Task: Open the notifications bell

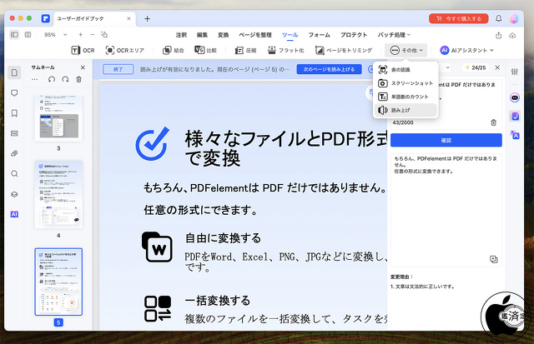Action: (x=499, y=18)
